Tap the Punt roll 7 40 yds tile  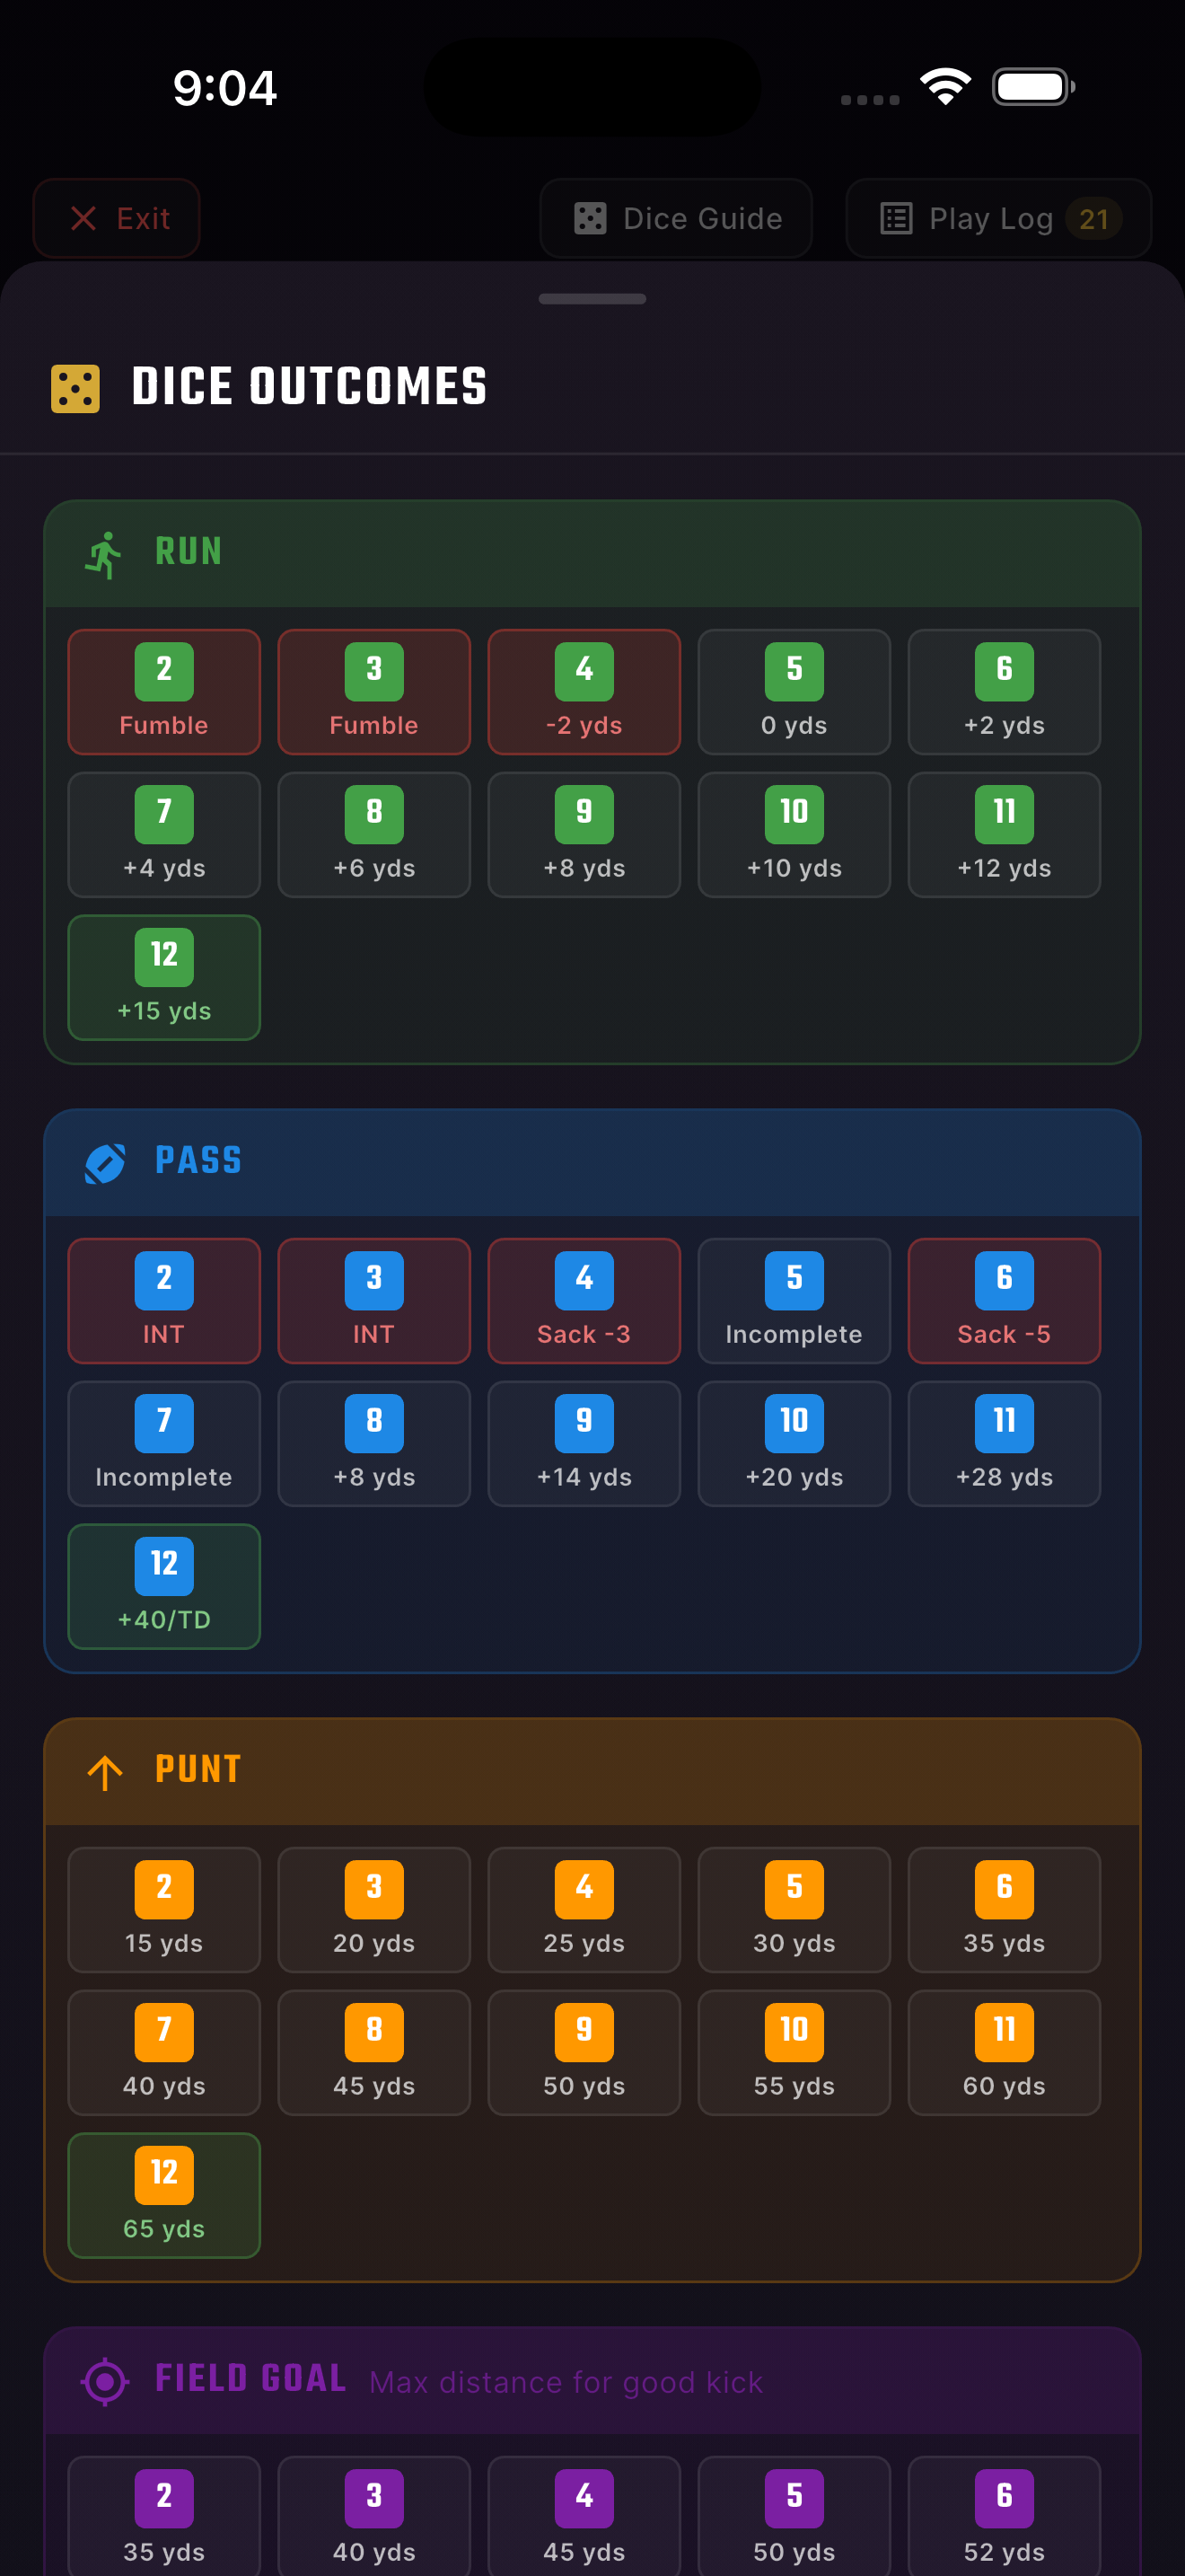pos(164,2053)
